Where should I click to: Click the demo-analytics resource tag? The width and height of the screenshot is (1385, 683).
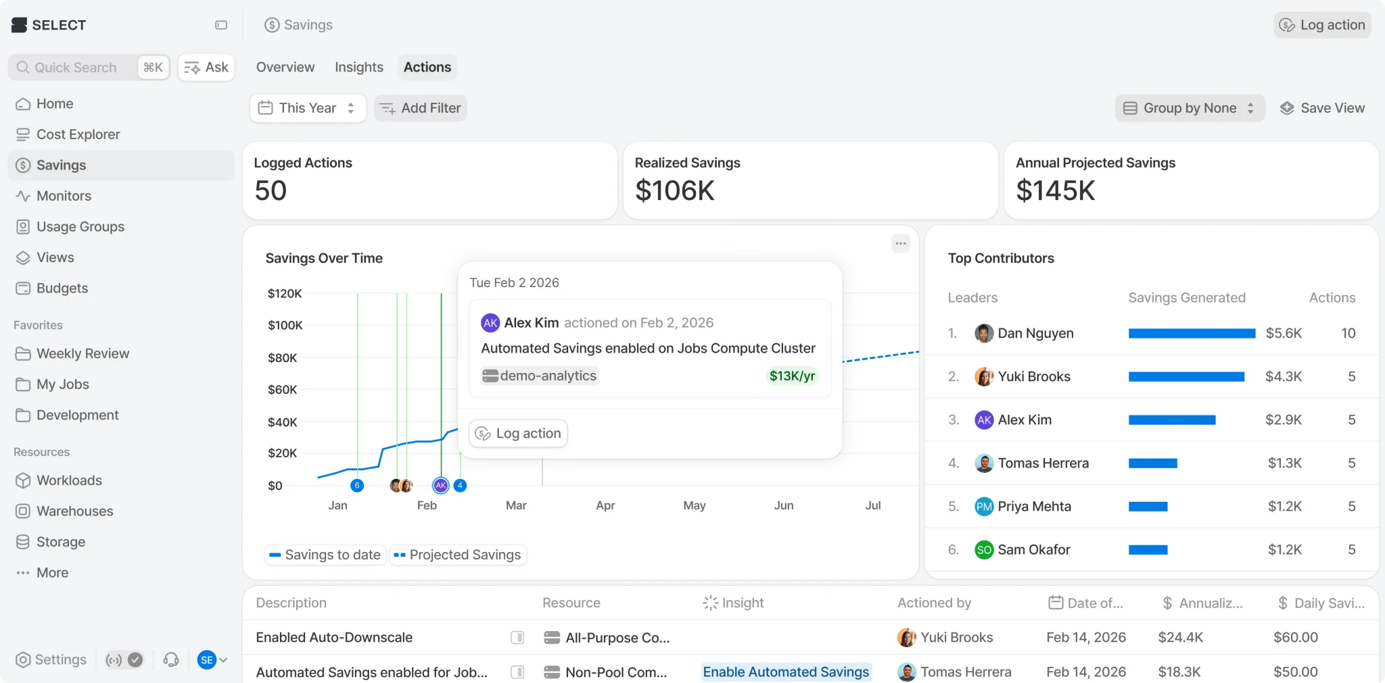click(x=540, y=376)
